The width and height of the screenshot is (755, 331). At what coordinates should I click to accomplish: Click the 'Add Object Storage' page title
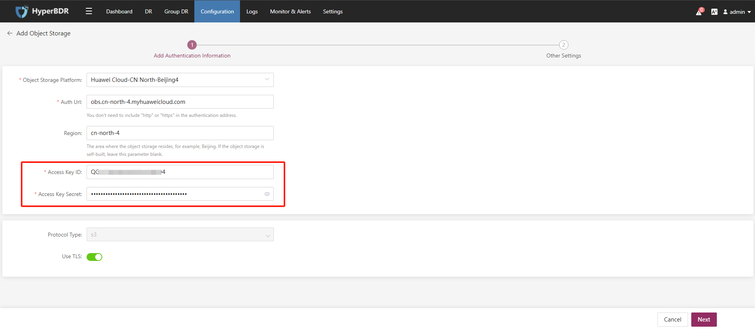tap(43, 33)
